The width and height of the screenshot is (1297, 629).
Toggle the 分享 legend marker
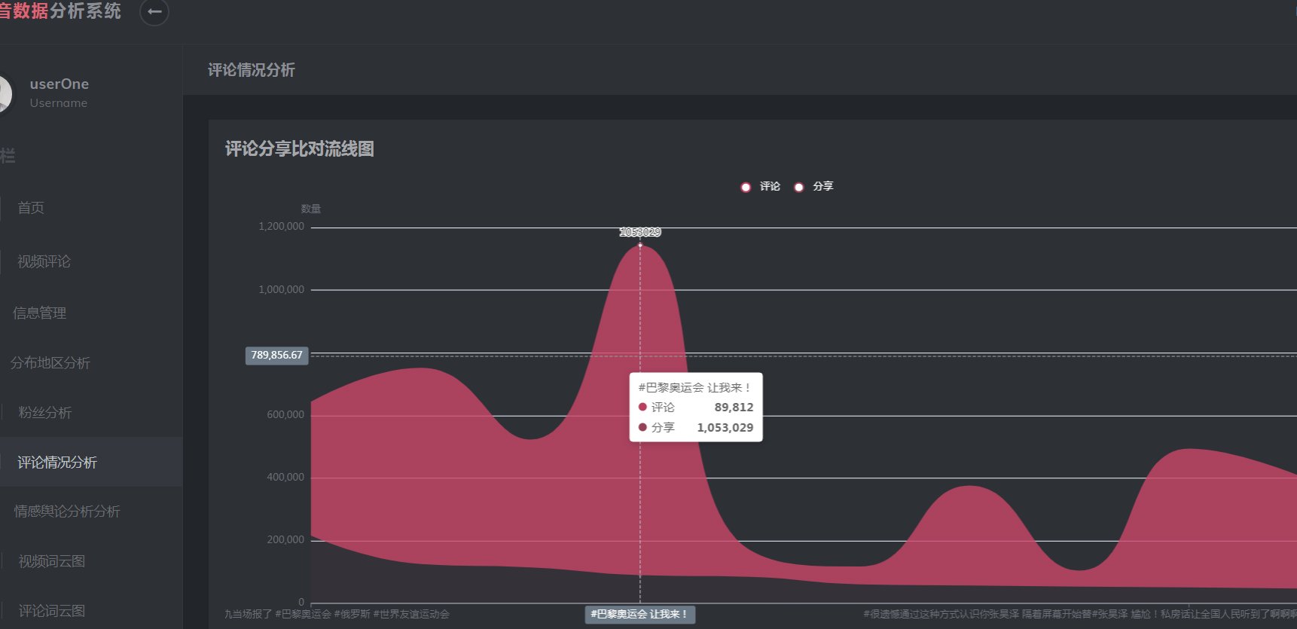(799, 187)
